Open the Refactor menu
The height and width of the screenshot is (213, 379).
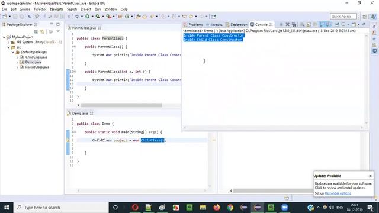(x=40, y=9)
